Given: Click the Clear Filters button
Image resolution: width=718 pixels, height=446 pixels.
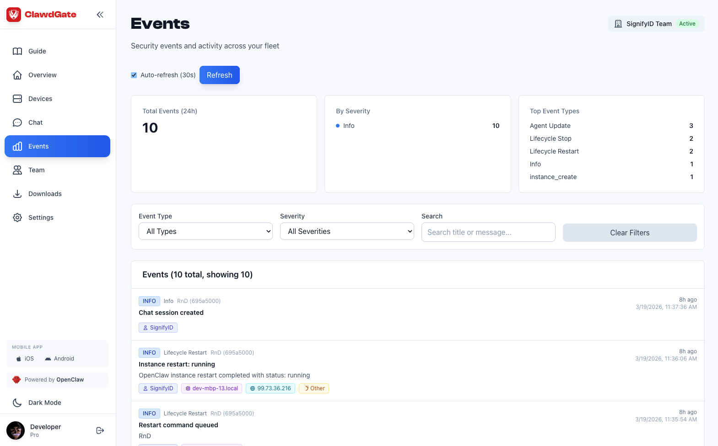Looking at the screenshot, I should click(x=630, y=233).
